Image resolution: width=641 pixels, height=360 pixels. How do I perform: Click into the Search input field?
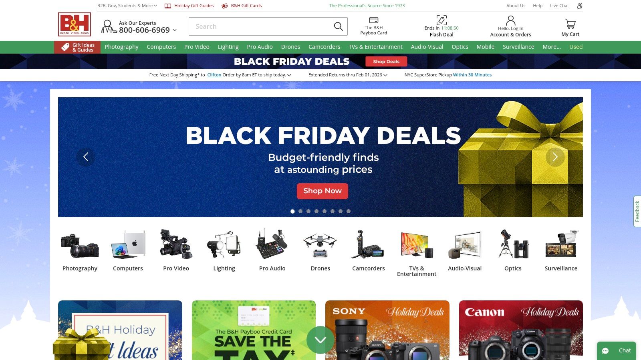coord(260,26)
